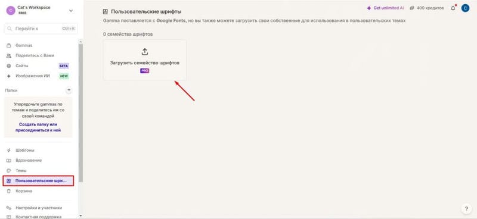Viewport: 477px width, 219px height.
Task: Click "Get unlimited AI" link
Action: tap(385, 8)
